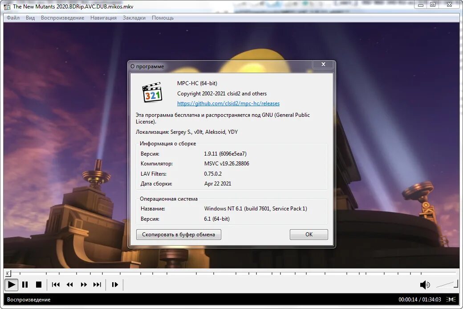
Task: Click the Локализация credits line
Action: click(x=187, y=132)
